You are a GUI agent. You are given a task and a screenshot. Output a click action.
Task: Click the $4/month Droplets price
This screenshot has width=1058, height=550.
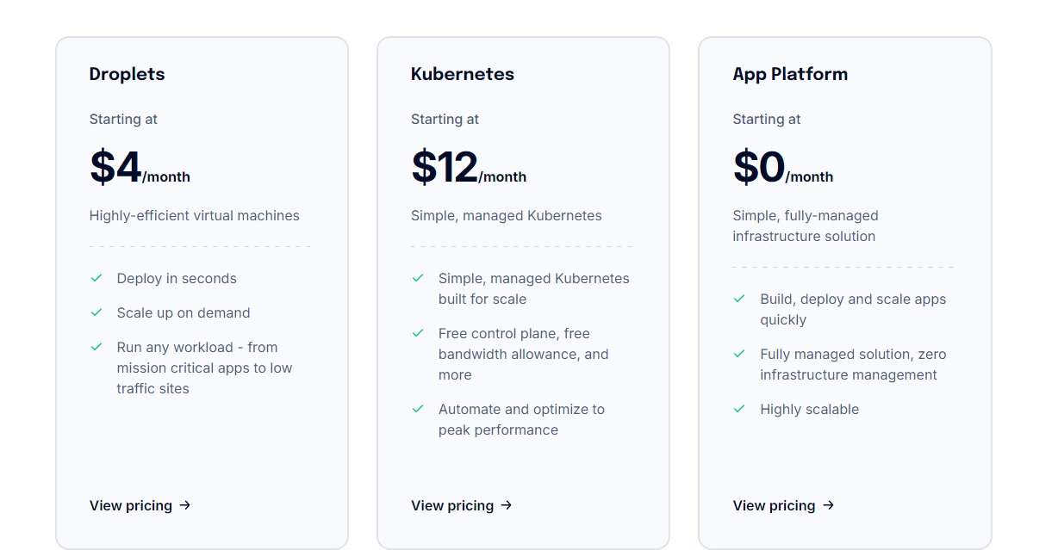pyautogui.click(x=140, y=168)
